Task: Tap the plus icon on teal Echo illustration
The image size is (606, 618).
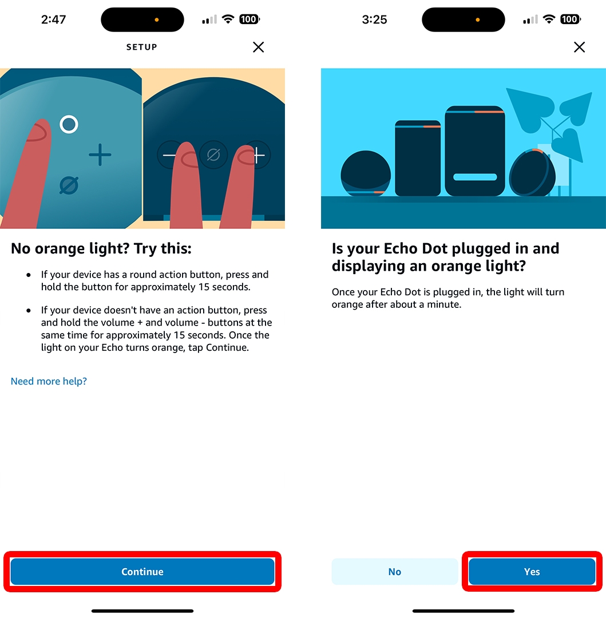Action: point(100,154)
